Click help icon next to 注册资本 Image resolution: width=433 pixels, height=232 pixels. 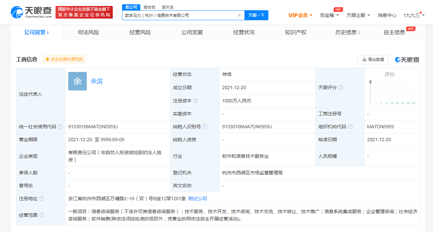[196, 101]
